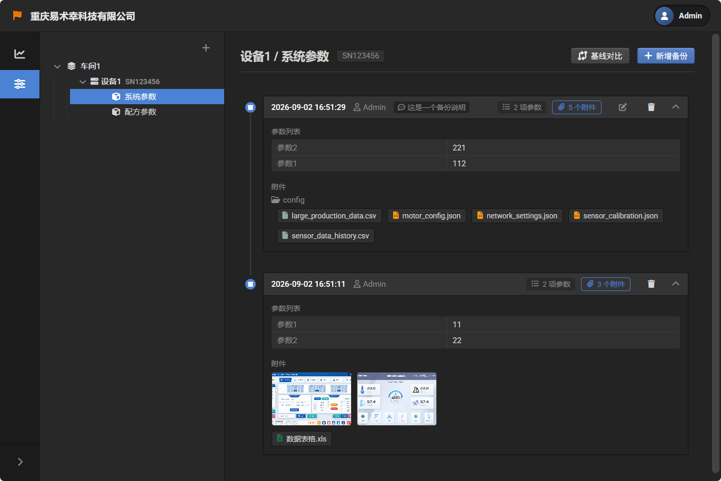Open large_production_data.csv attachment
This screenshot has width=721, height=481.
329,216
